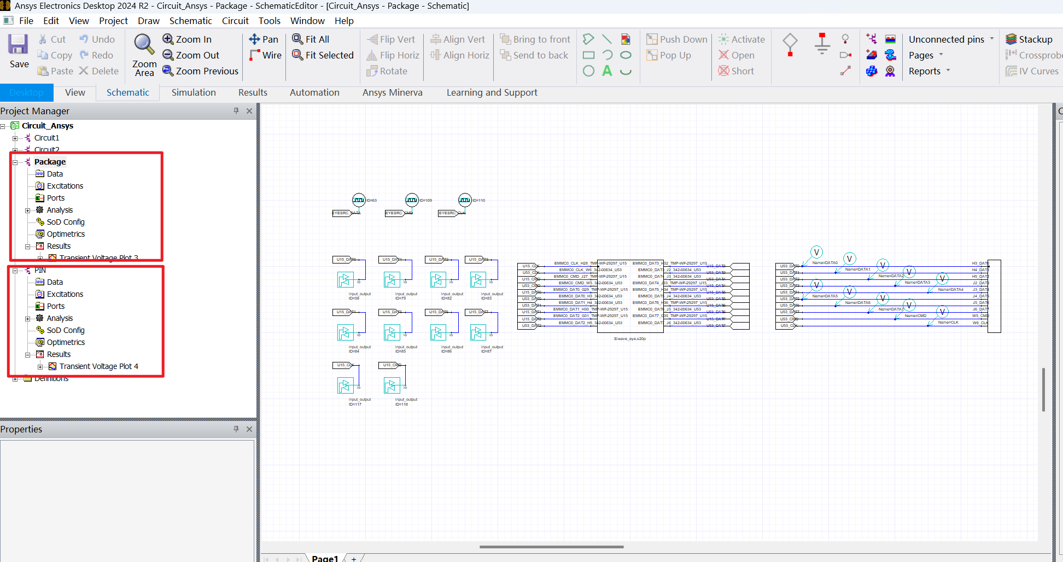Switch to the Results ribbon tab

point(253,92)
